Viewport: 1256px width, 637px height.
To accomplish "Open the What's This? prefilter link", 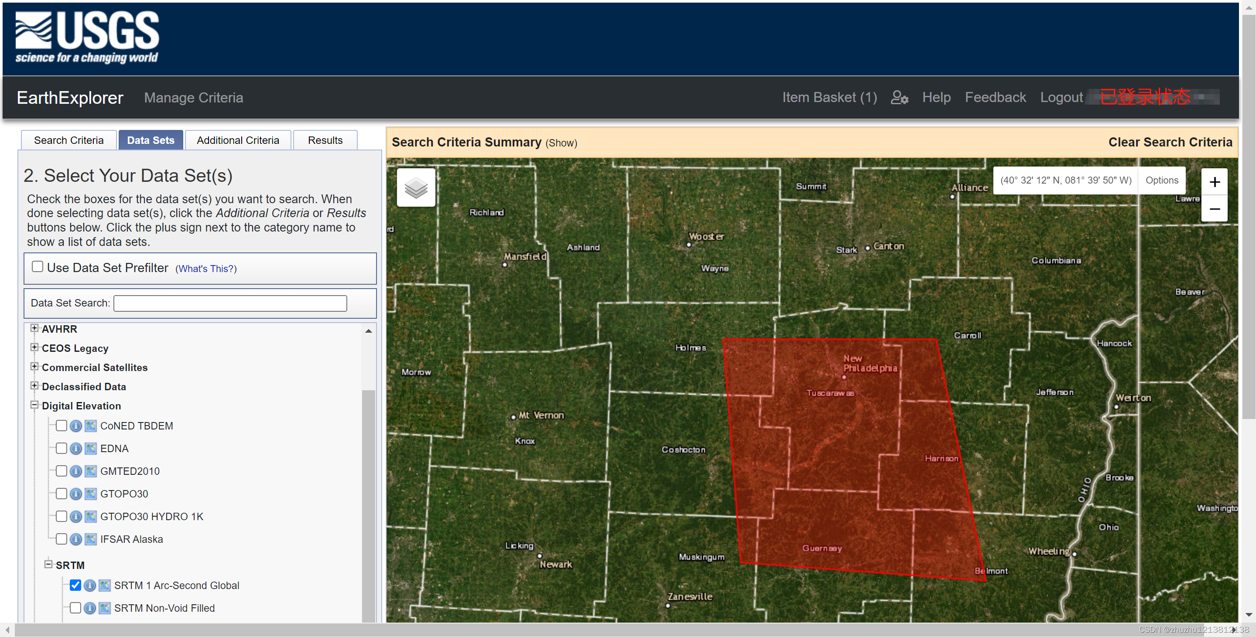I will [206, 269].
